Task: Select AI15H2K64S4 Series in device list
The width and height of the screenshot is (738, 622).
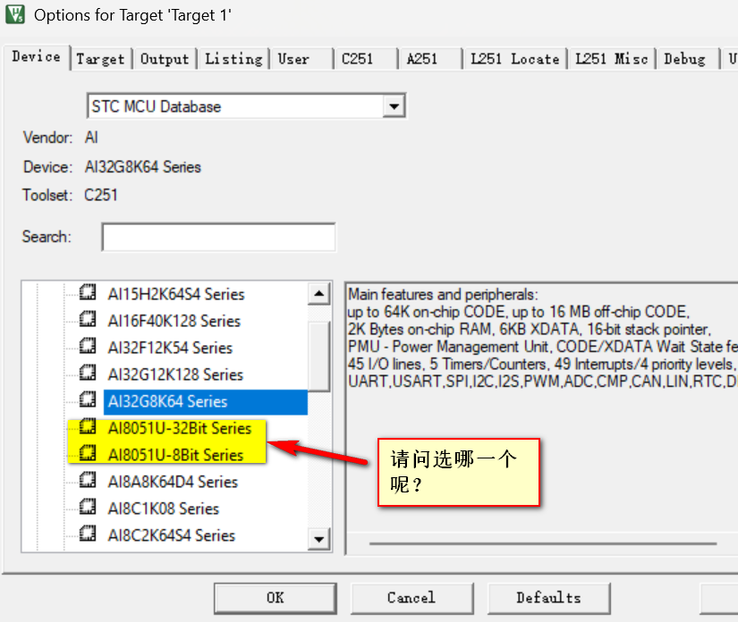Action: [176, 294]
